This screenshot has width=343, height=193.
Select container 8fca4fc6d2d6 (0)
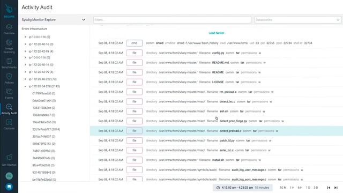(43, 165)
